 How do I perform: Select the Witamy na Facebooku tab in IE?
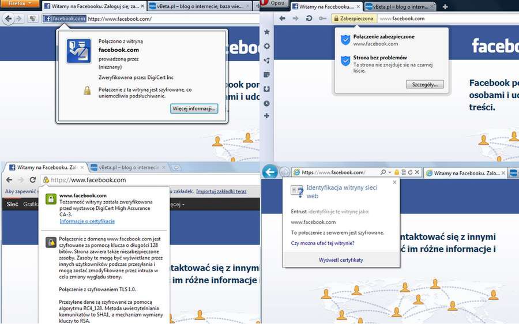click(x=465, y=173)
